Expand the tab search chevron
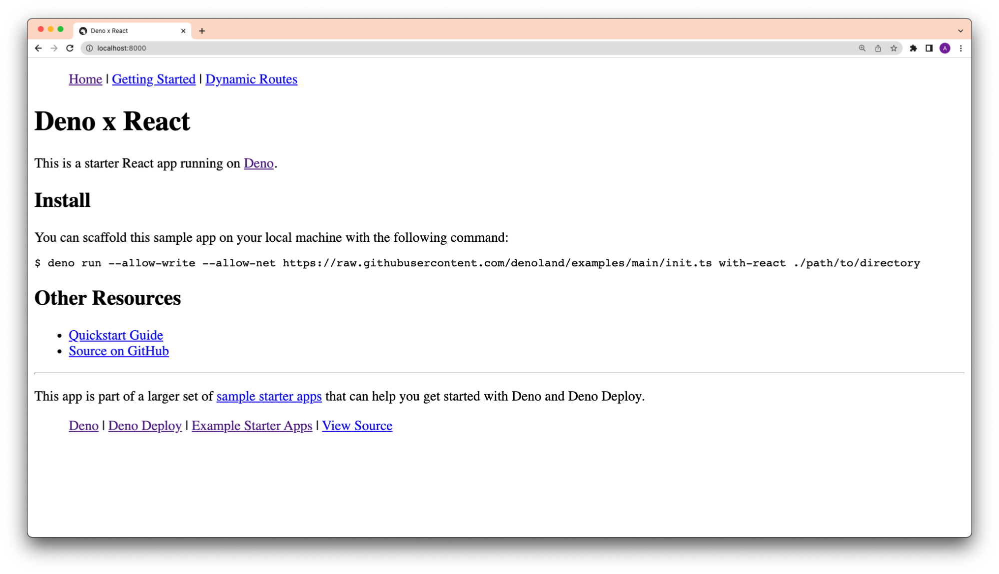 point(961,30)
